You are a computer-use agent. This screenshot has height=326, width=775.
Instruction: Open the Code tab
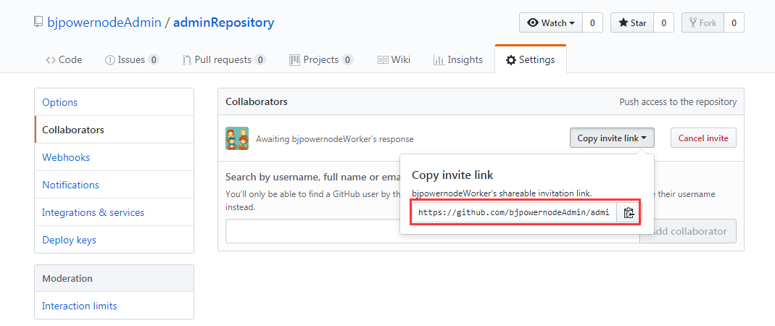[x=64, y=60]
